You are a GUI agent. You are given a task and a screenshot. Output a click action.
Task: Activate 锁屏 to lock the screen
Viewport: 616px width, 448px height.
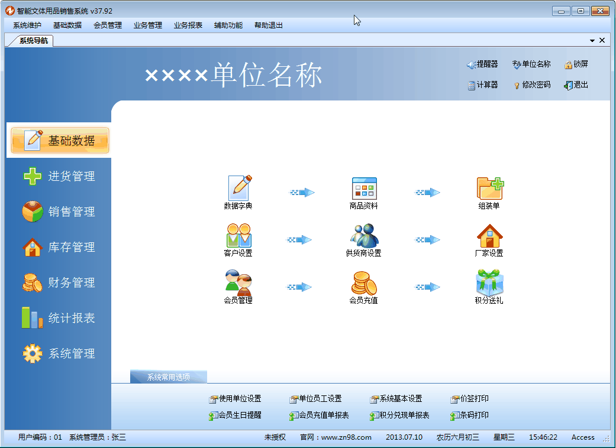(x=575, y=64)
